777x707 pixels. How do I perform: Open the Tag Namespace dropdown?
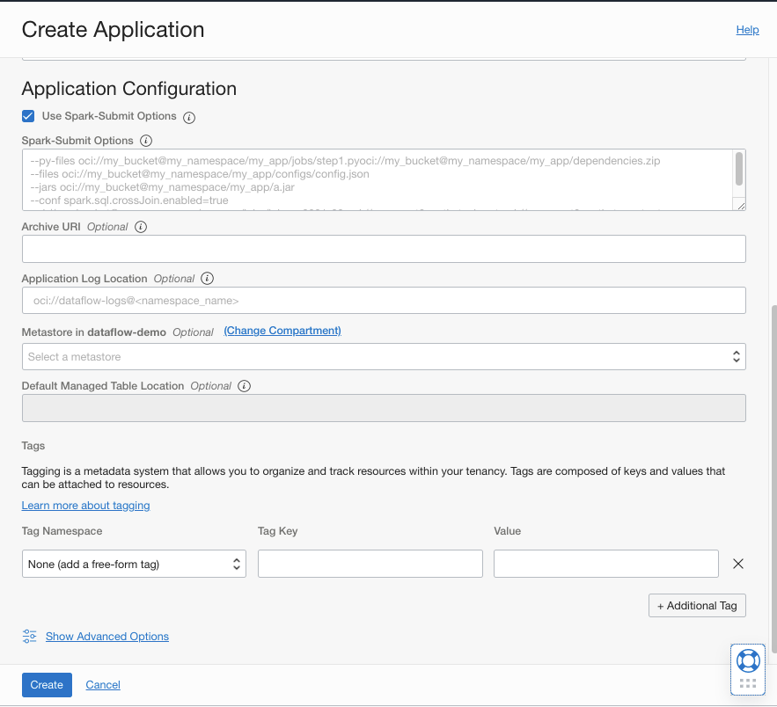click(x=134, y=564)
